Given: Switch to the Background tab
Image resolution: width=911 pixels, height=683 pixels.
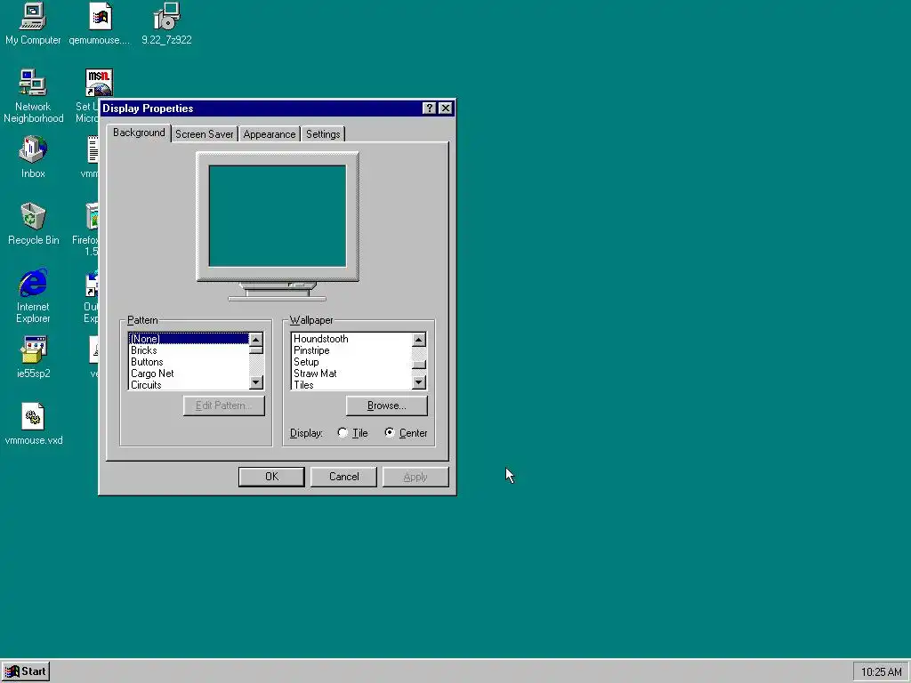Looking at the screenshot, I should coord(139,133).
